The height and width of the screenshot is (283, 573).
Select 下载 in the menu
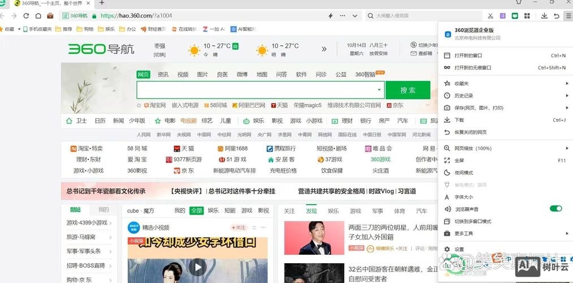505,120
